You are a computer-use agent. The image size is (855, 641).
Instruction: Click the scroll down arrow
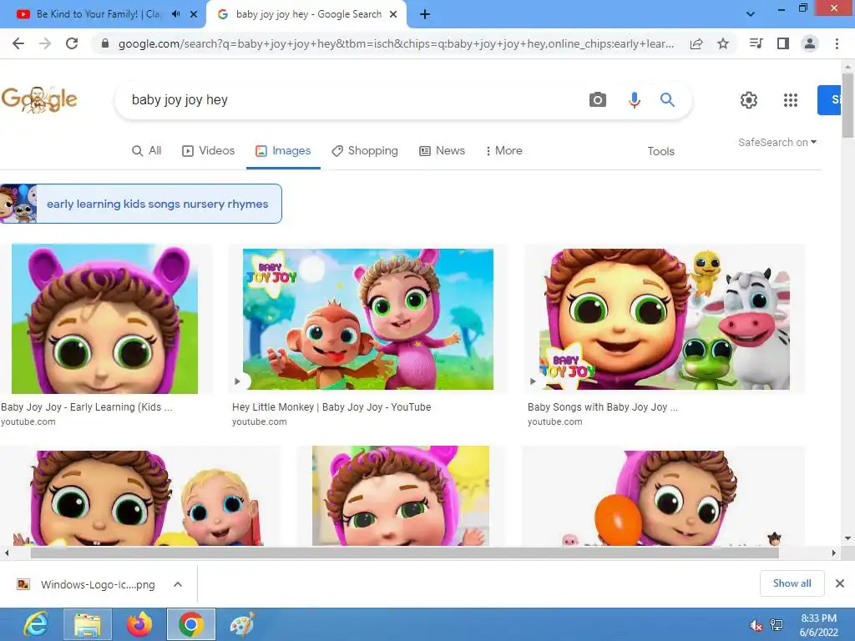pyautogui.click(x=847, y=538)
